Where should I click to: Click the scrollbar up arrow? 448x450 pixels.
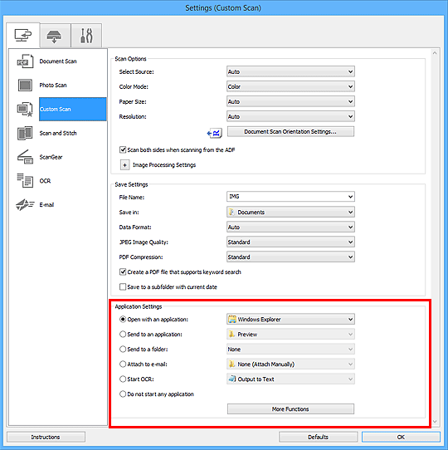click(435, 53)
